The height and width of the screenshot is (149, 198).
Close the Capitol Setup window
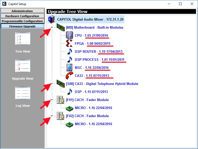point(192,4)
